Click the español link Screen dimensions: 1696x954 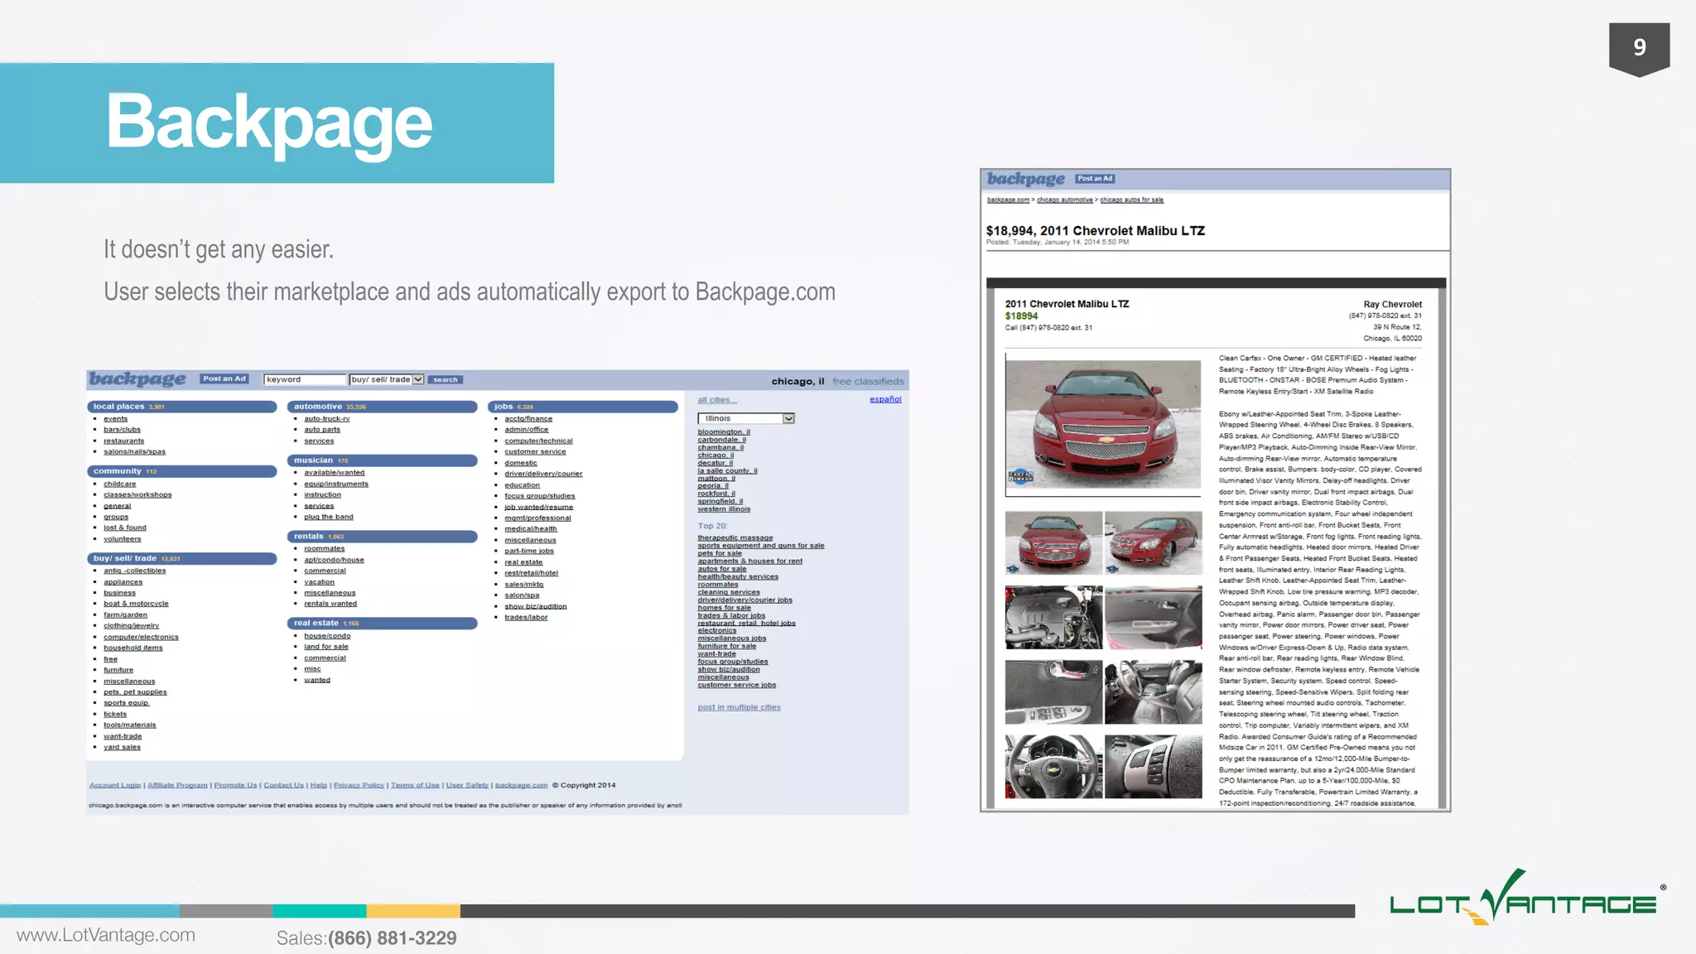click(885, 399)
